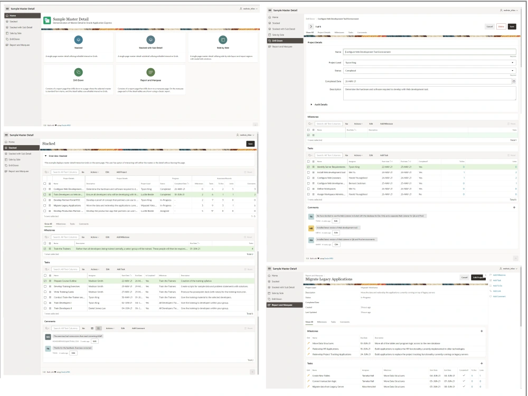Click Description textarea in Project Details
Screen dimensions: 528x396
430,93
